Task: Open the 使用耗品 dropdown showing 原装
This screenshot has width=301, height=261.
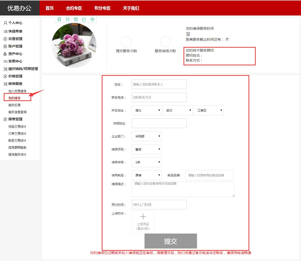Action: [146, 175]
